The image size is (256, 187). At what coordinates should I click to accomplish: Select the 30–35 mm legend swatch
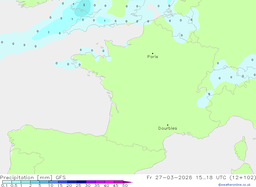point(91,182)
